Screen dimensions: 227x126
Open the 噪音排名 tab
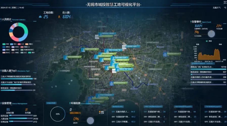[x=118, y=107]
